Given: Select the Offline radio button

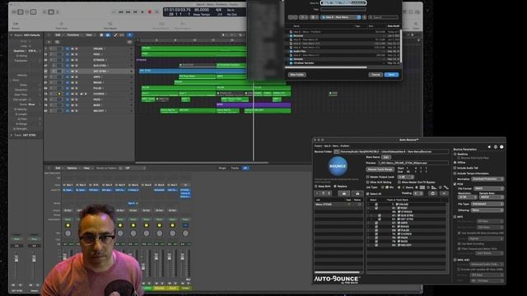Looking at the screenshot, I should click(x=455, y=163).
